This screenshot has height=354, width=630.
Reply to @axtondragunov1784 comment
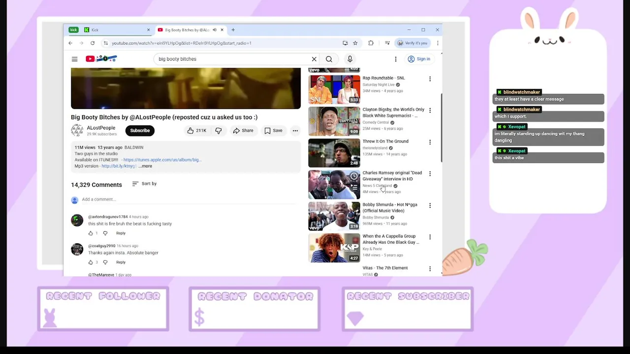121,233
